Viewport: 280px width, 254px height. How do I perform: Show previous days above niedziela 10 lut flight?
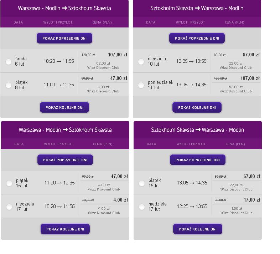point(197,38)
